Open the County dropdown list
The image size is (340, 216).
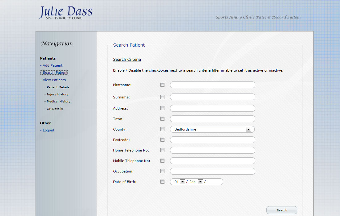(248, 129)
